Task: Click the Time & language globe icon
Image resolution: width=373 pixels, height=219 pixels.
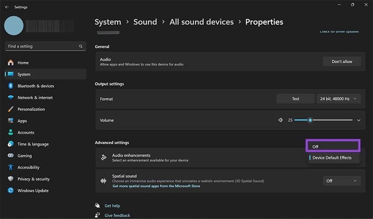Action: pyautogui.click(x=11, y=144)
